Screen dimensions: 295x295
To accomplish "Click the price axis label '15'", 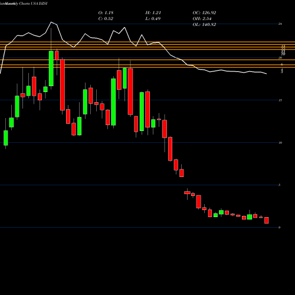I will (280, 100).
